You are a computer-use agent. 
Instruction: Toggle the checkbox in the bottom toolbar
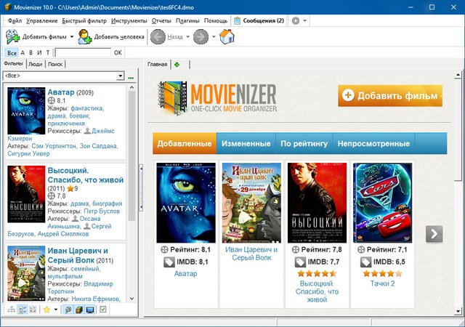[103, 310]
